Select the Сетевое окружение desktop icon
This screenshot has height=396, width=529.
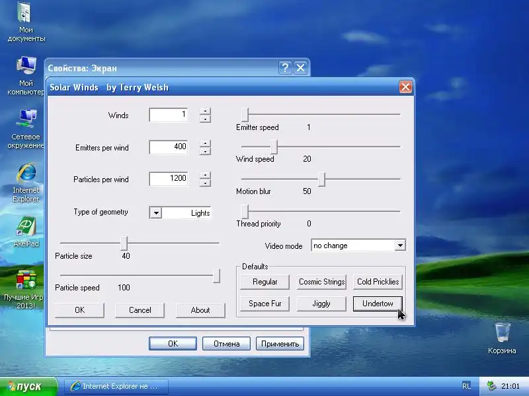tap(26, 129)
